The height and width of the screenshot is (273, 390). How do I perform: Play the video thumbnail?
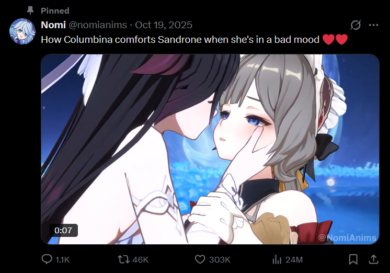tap(210, 149)
